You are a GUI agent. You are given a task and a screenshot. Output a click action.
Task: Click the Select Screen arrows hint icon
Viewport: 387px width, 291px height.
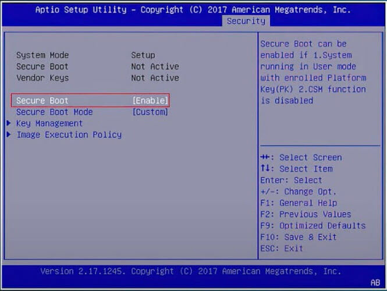(x=265, y=157)
